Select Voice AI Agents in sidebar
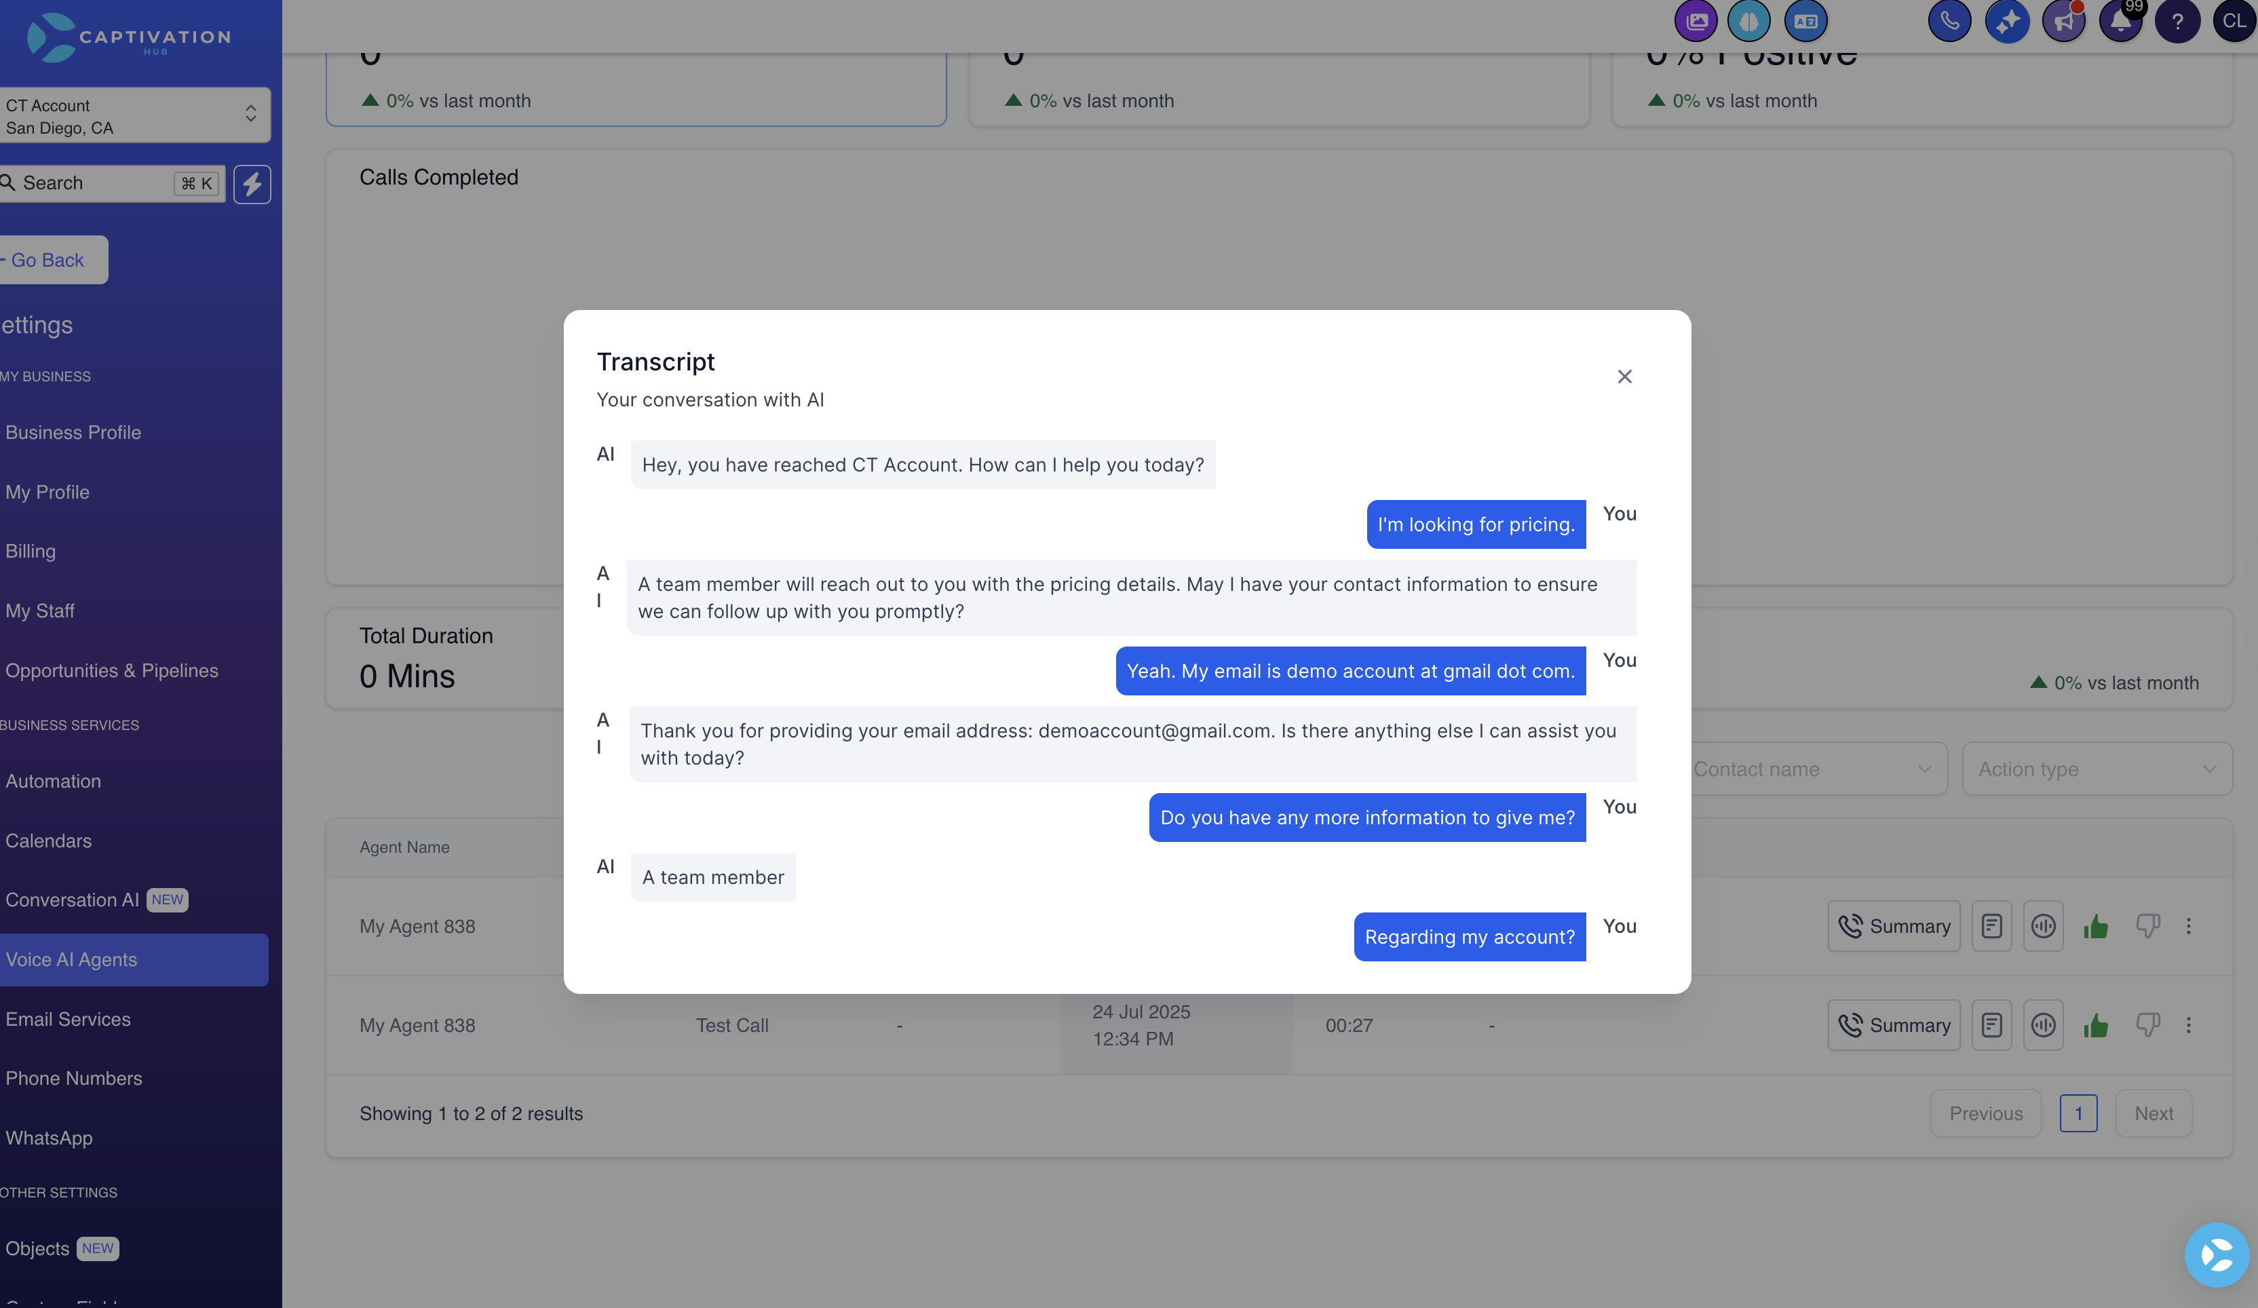 coord(134,959)
